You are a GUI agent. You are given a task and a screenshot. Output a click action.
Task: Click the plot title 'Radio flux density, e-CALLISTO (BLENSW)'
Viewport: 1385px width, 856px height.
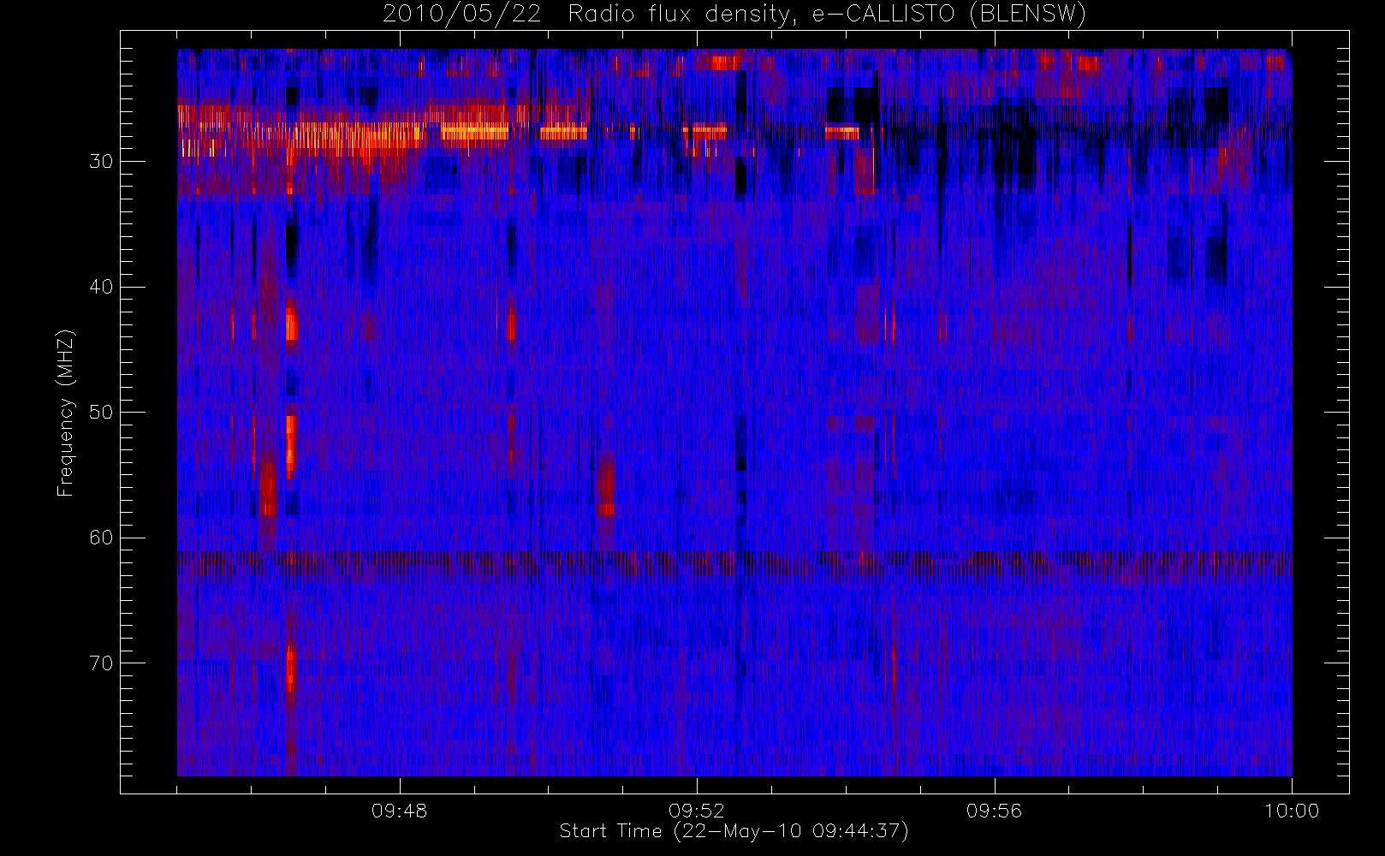(x=827, y=15)
